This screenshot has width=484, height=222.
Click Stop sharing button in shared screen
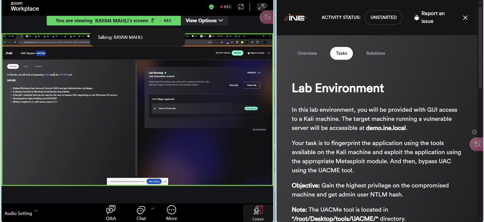coord(153,182)
